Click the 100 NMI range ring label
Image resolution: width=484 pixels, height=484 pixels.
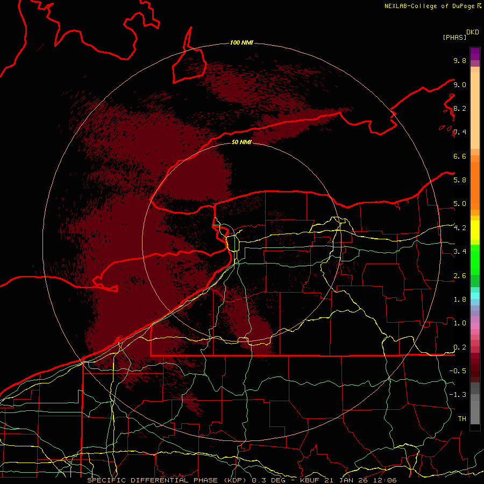point(241,42)
